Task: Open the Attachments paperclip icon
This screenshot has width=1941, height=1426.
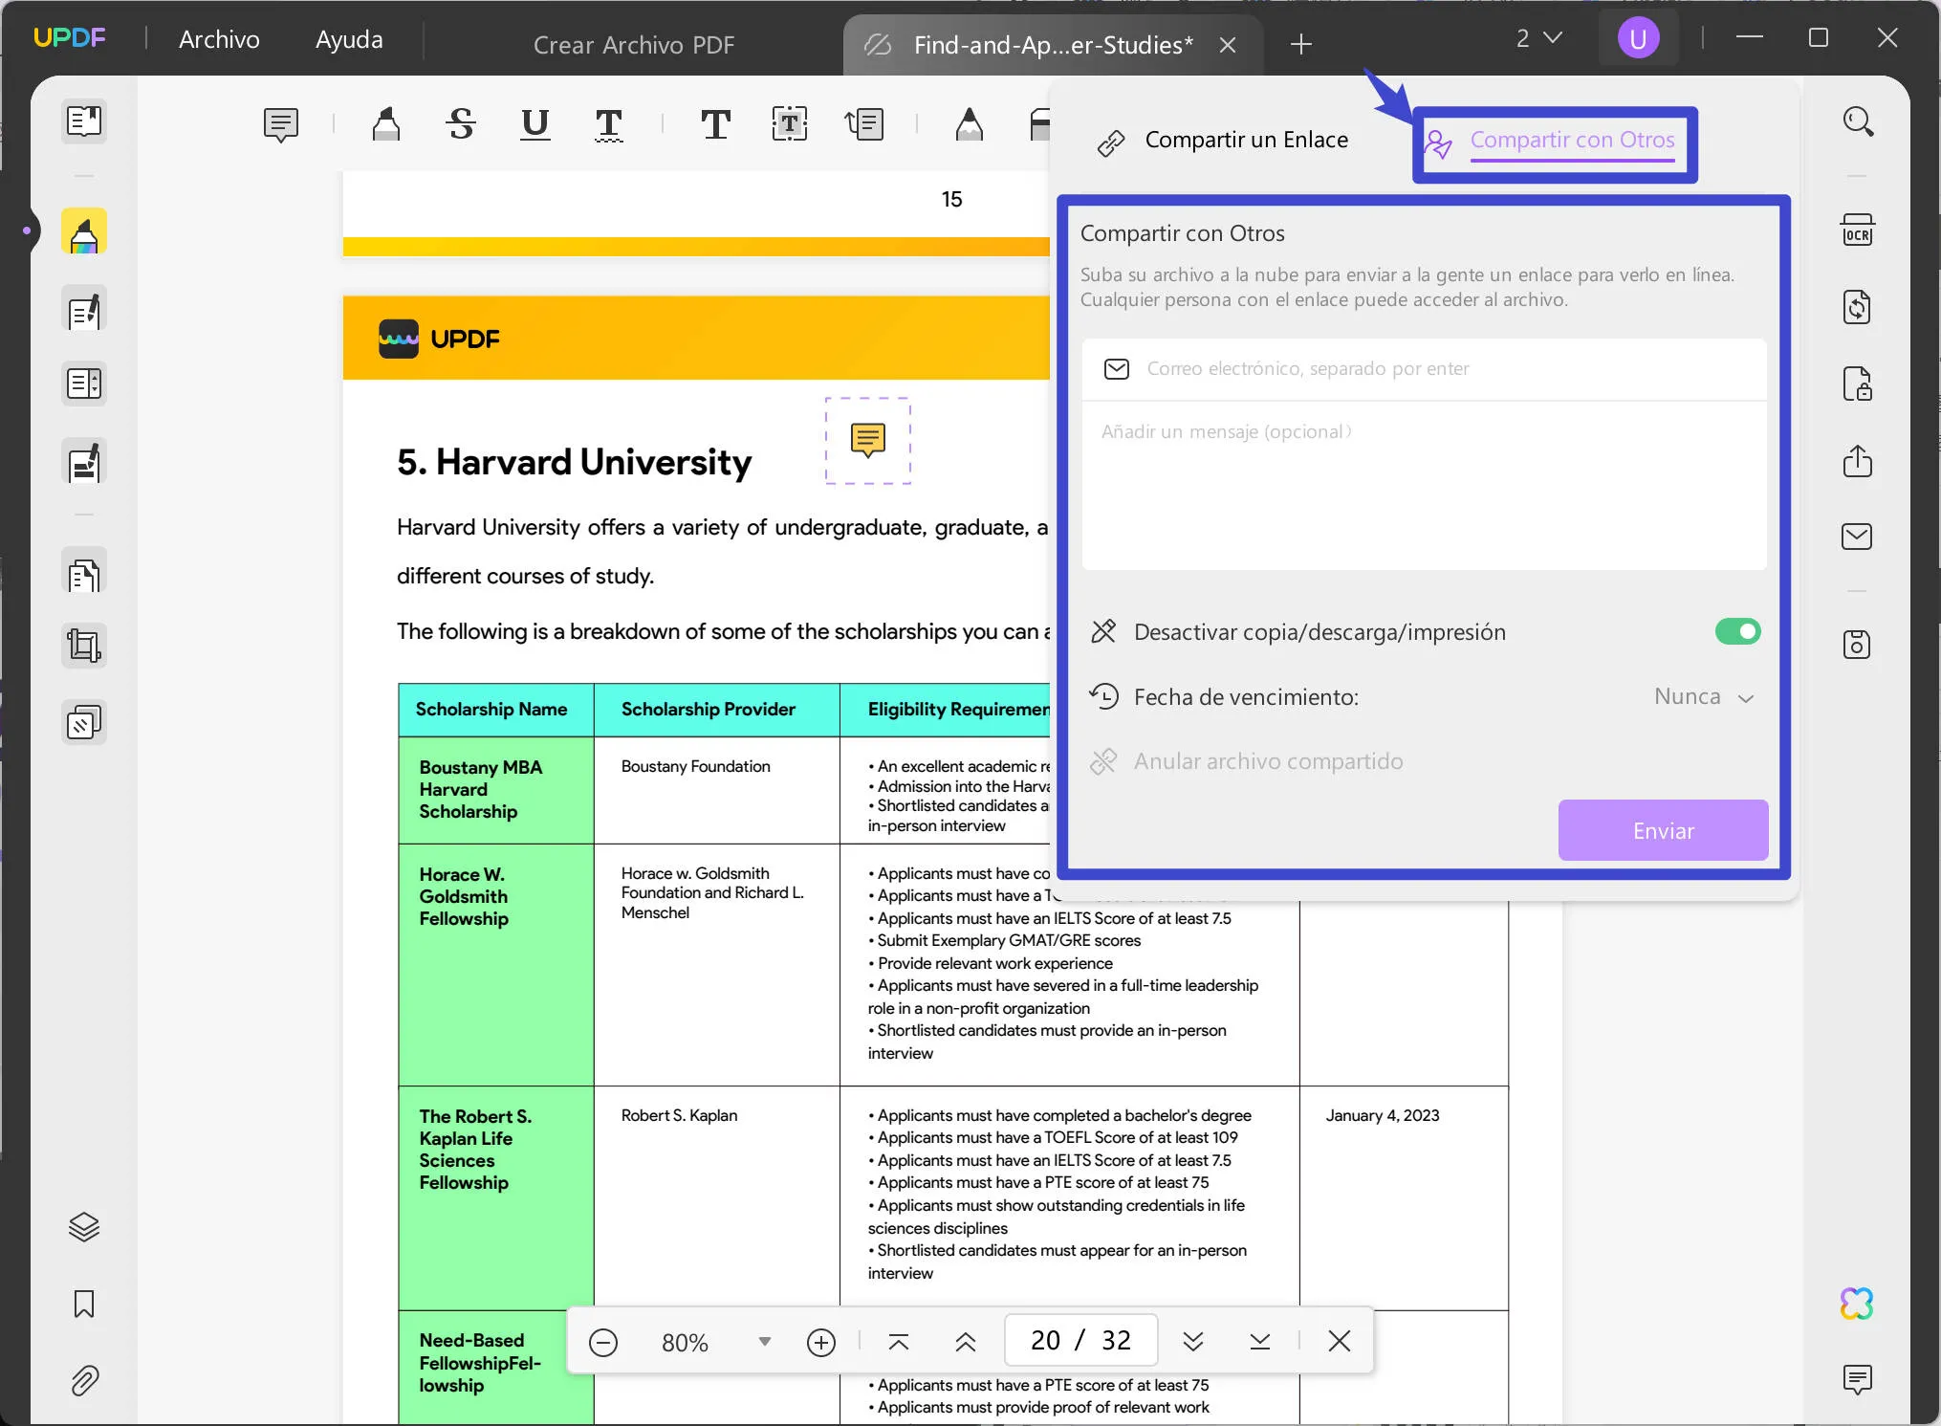Action: [84, 1379]
